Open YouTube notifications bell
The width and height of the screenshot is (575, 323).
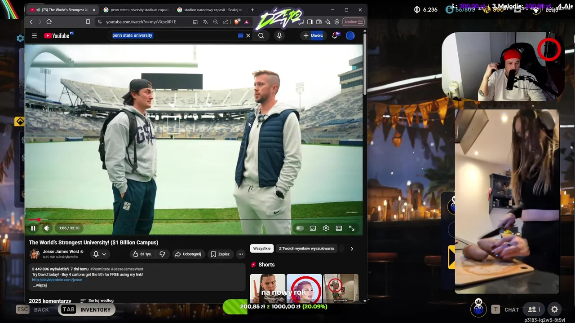pyautogui.click(x=335, y=35)
